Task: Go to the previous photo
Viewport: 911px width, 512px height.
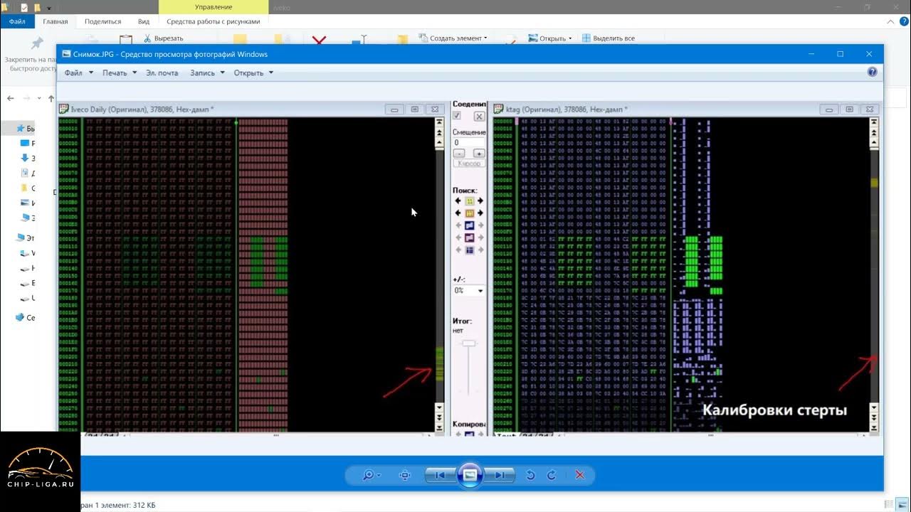Action: [x=441, y=475]
